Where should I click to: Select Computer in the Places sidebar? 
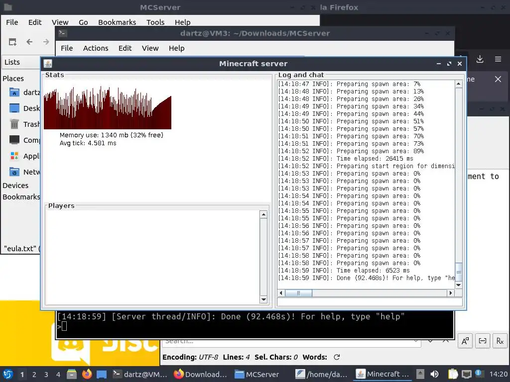[x=25, y=140]
